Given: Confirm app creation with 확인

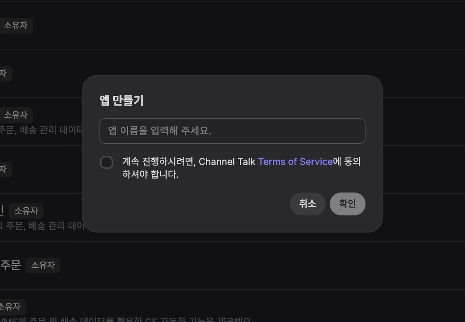Looking at the screenshot, I should pyautogui.click(x=348, y=204).
